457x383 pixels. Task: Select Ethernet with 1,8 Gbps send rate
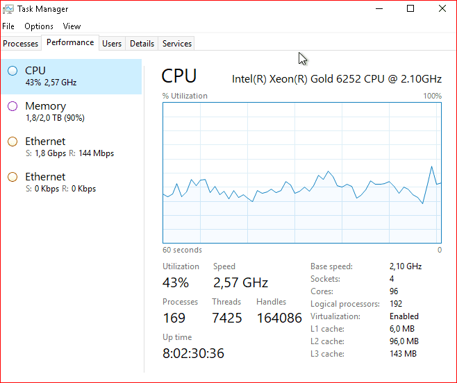69,147
